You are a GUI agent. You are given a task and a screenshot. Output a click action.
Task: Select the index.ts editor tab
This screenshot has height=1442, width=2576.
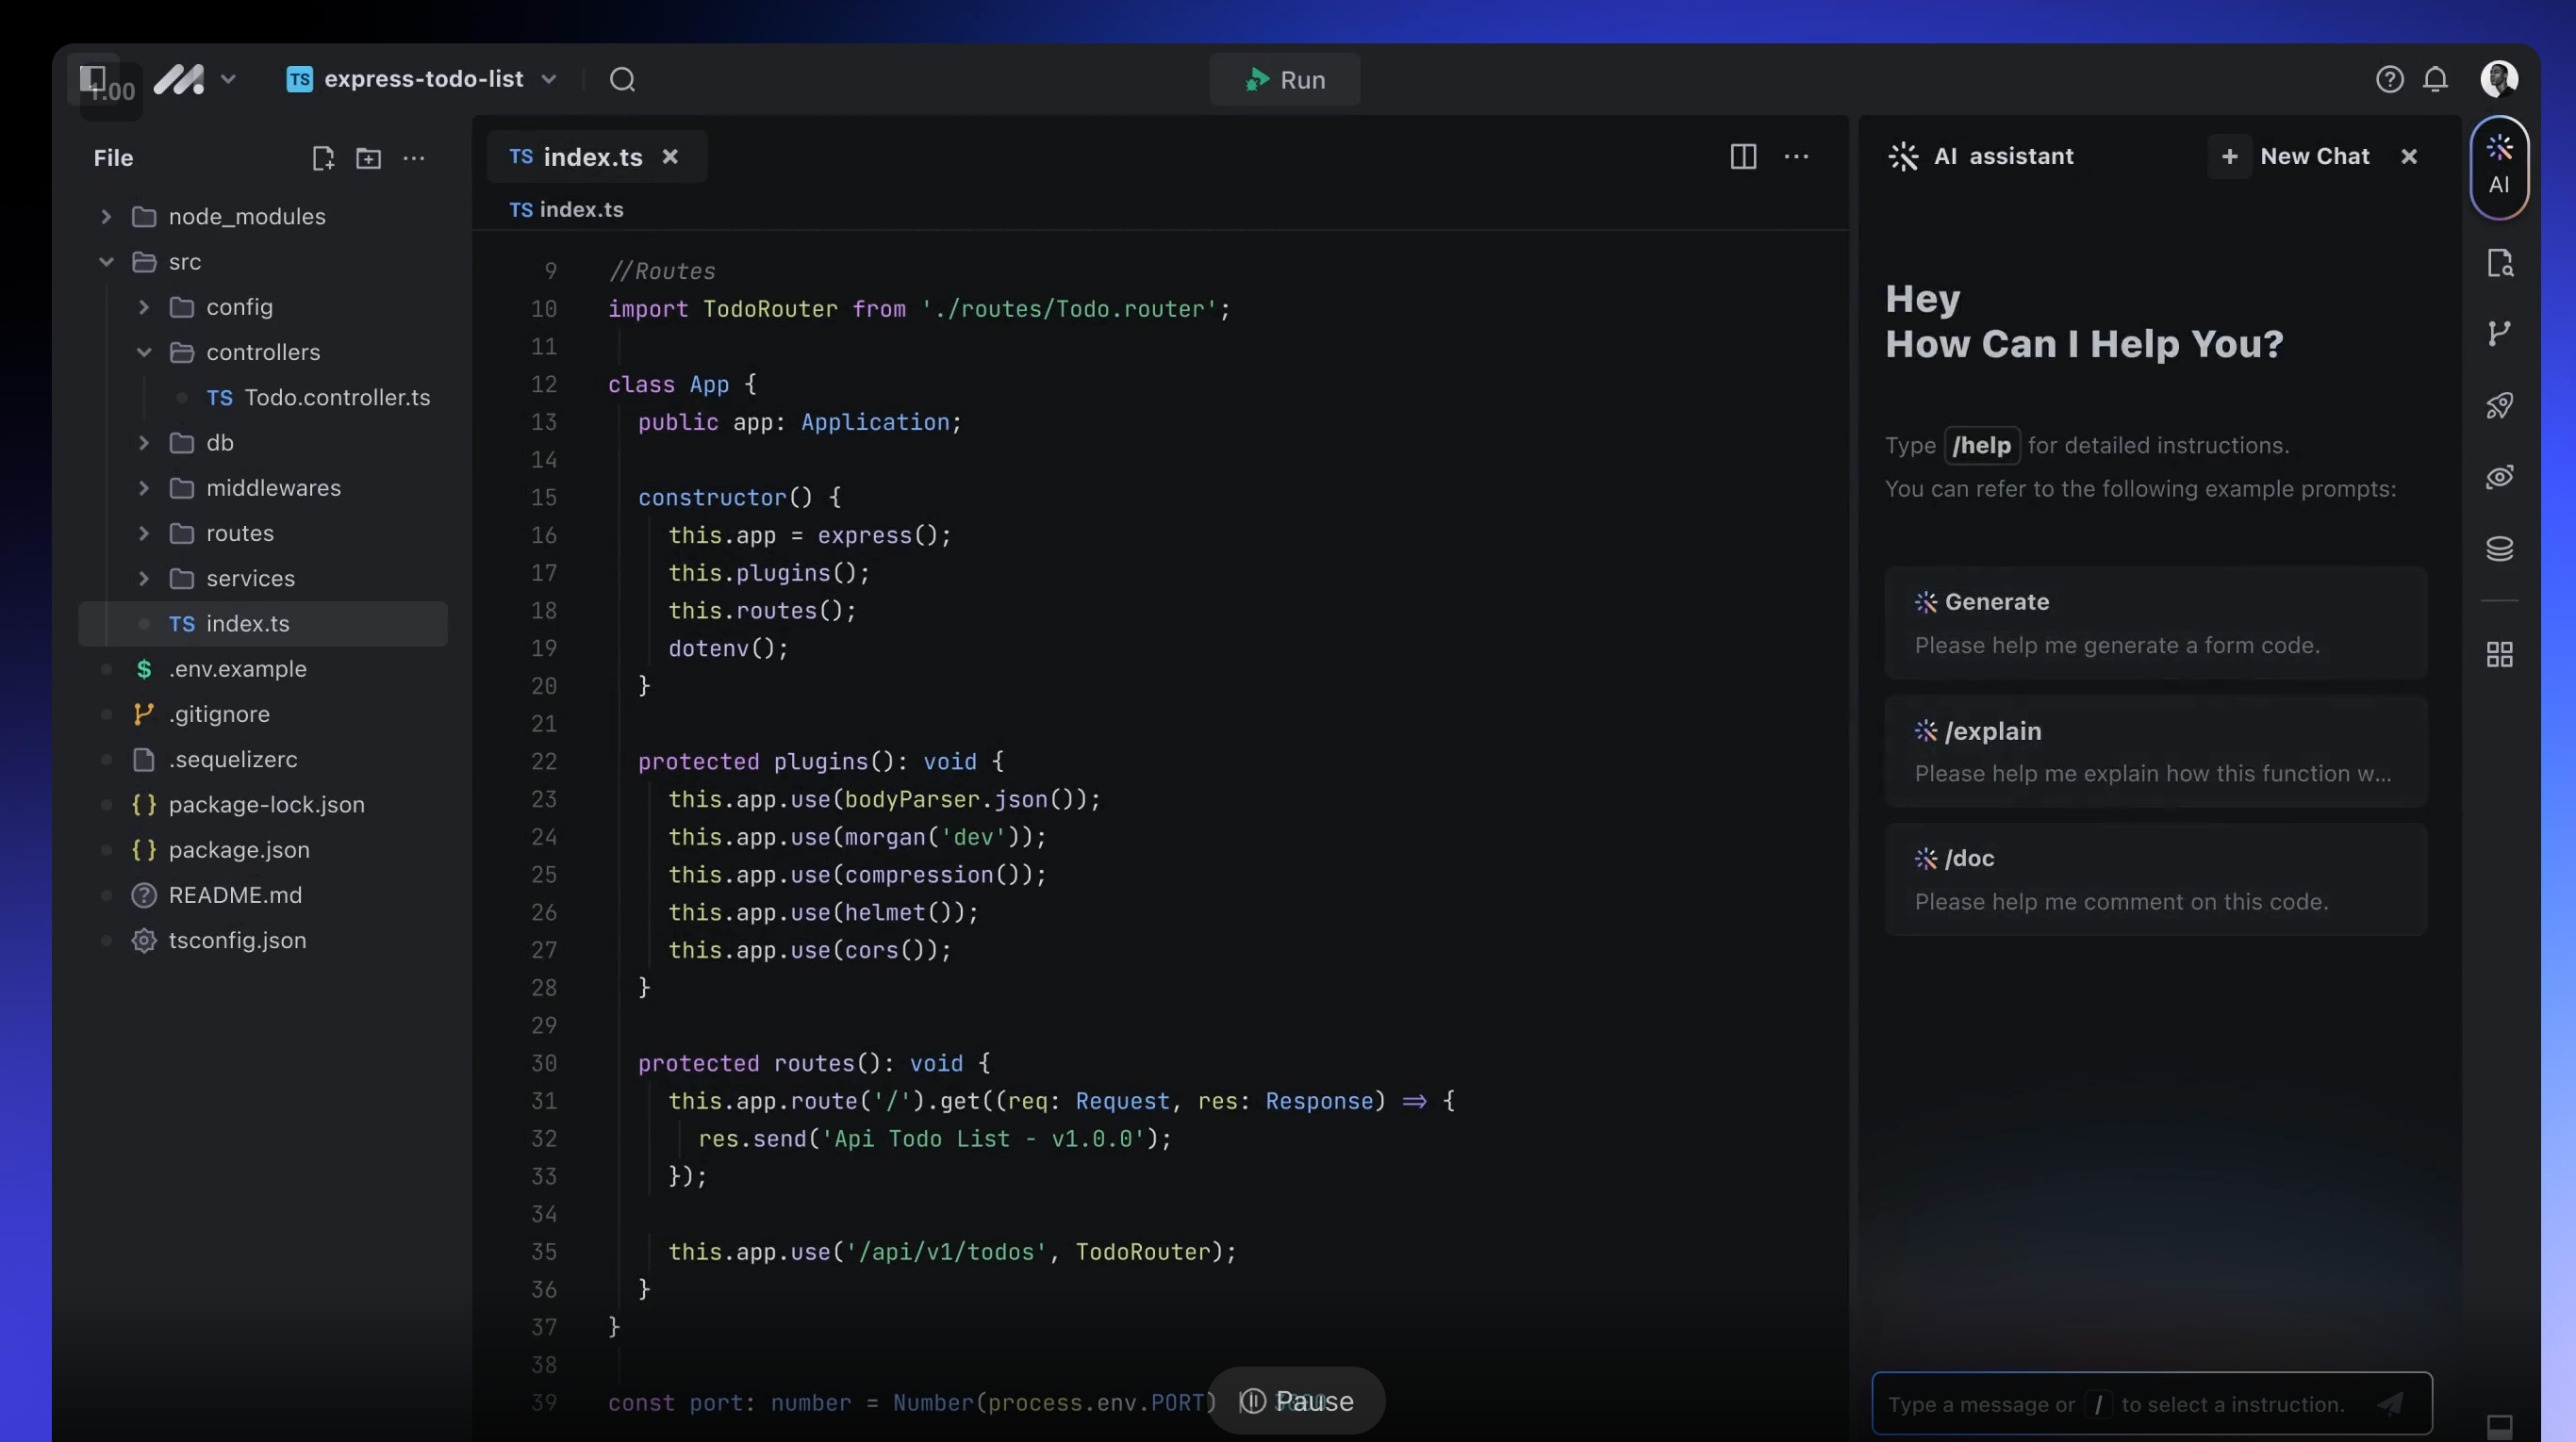[x=591, y=156]
